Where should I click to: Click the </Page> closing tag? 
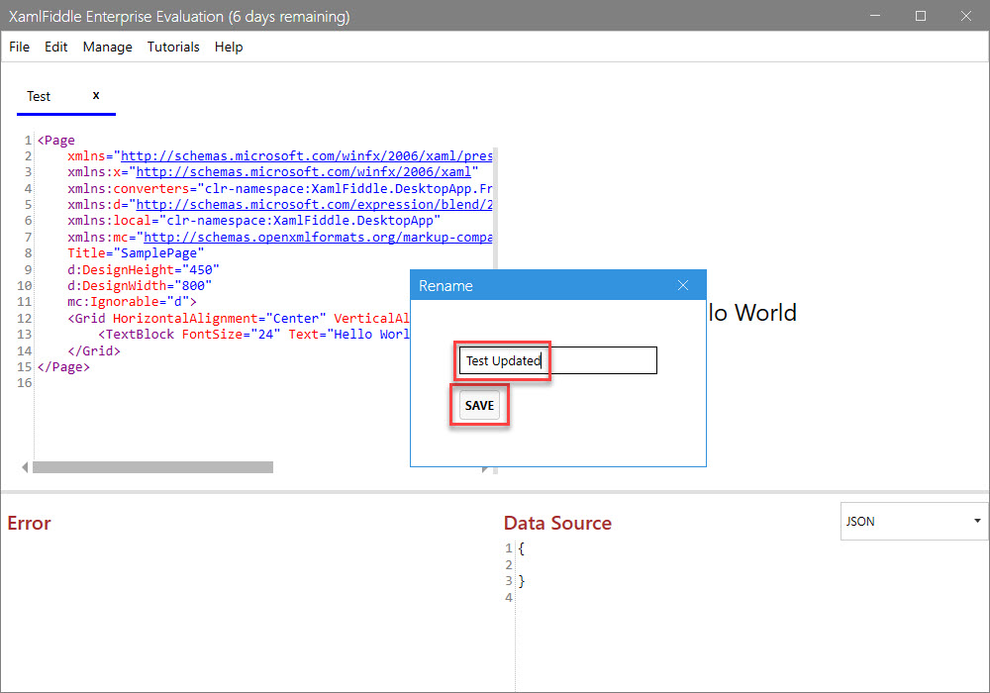coord(63,366)
